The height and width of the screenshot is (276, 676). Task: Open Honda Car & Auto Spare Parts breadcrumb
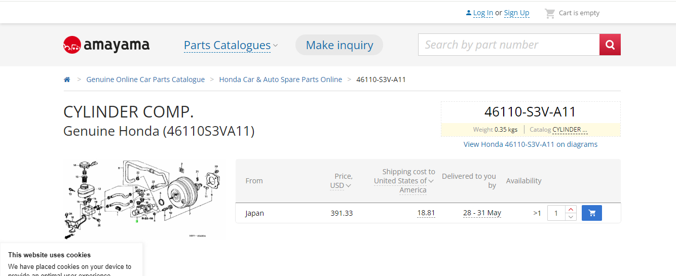pyautogui.click(x=280, y=80)
